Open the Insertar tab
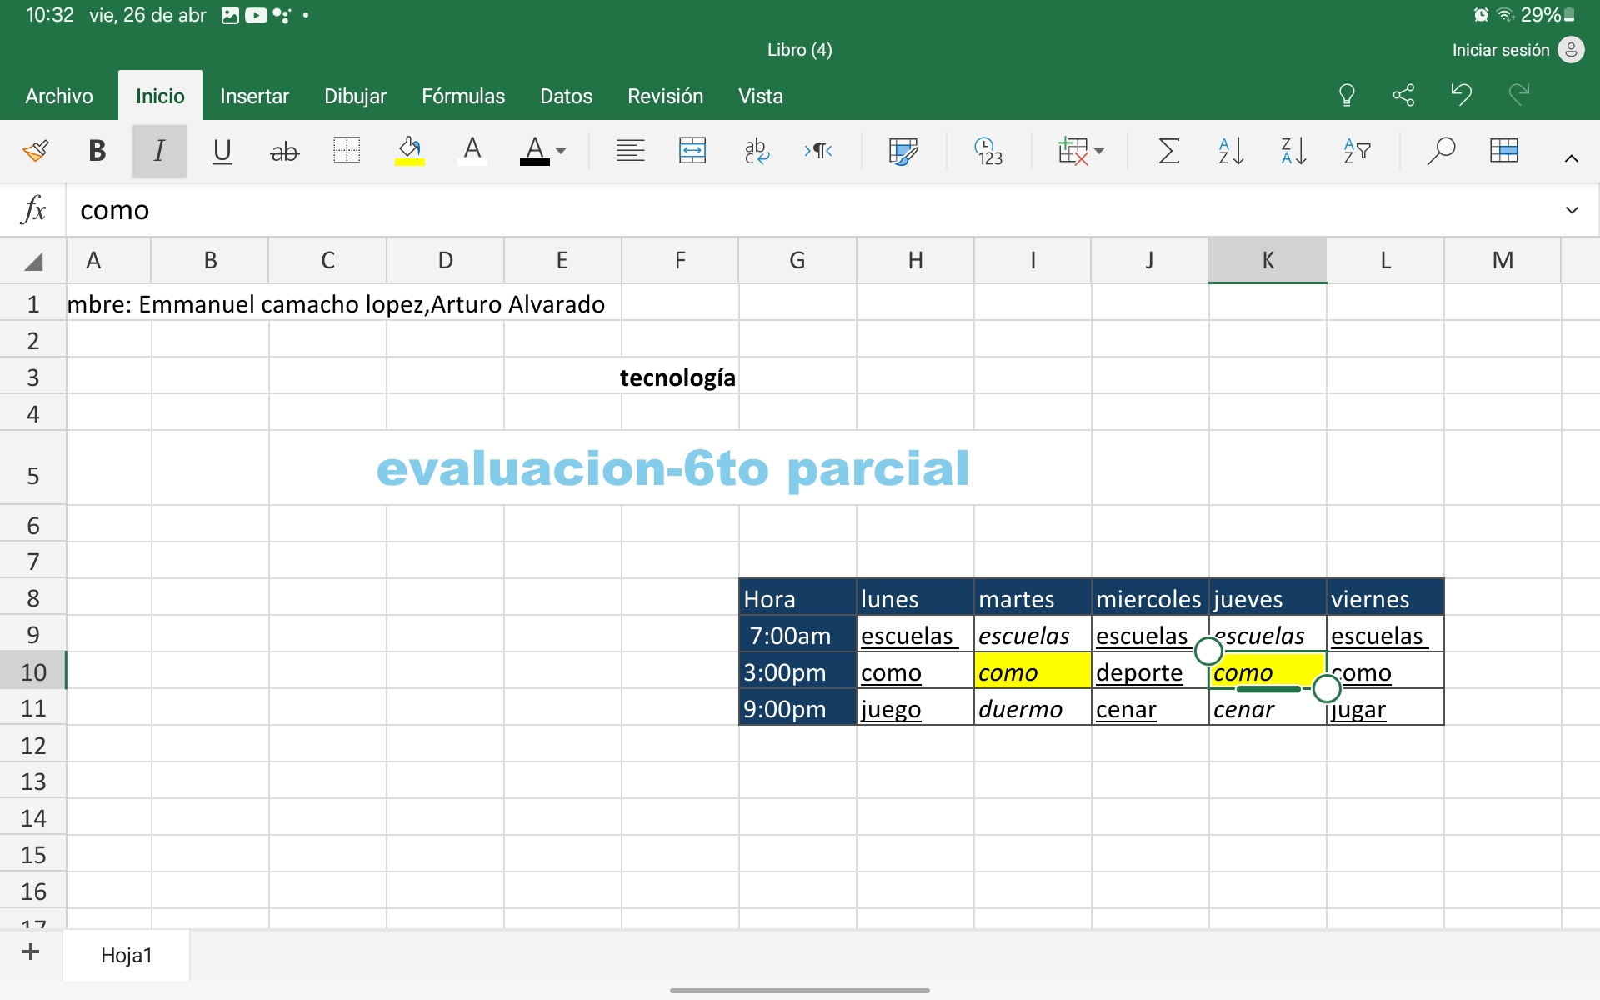The image size is (1600, 1000). point(254,97)
